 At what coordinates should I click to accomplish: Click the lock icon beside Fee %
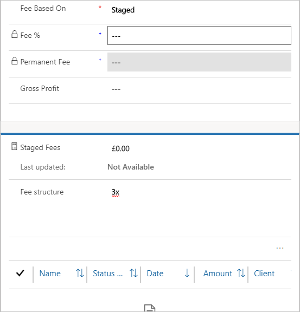[x=14, y=35]
